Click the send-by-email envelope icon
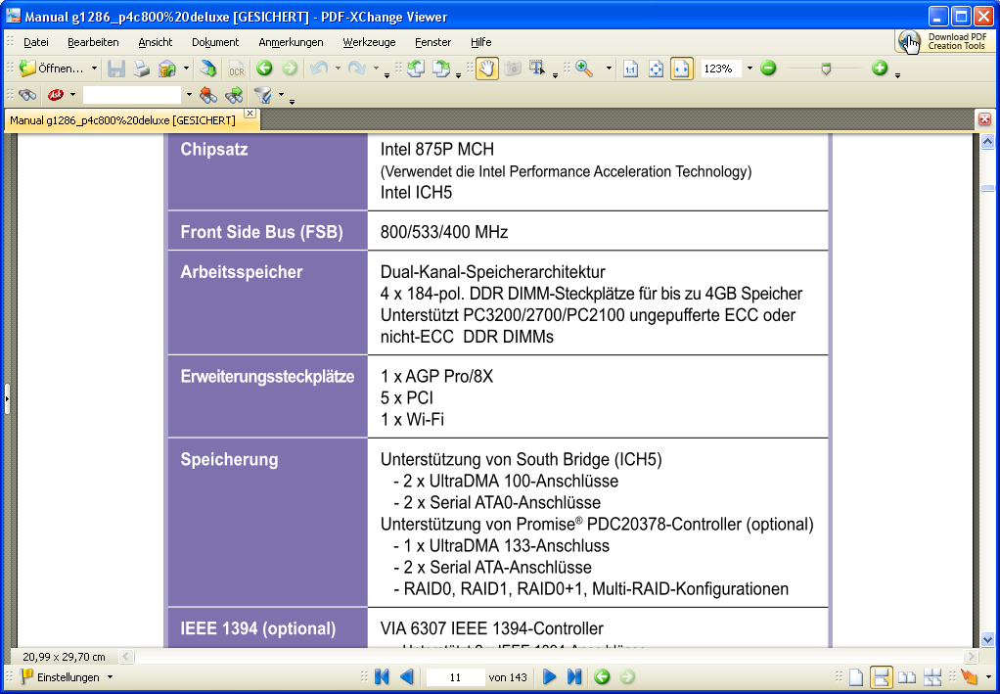The width and height of the screenshot is (1000, 694). pyautogui.click(x=167, y=69)
